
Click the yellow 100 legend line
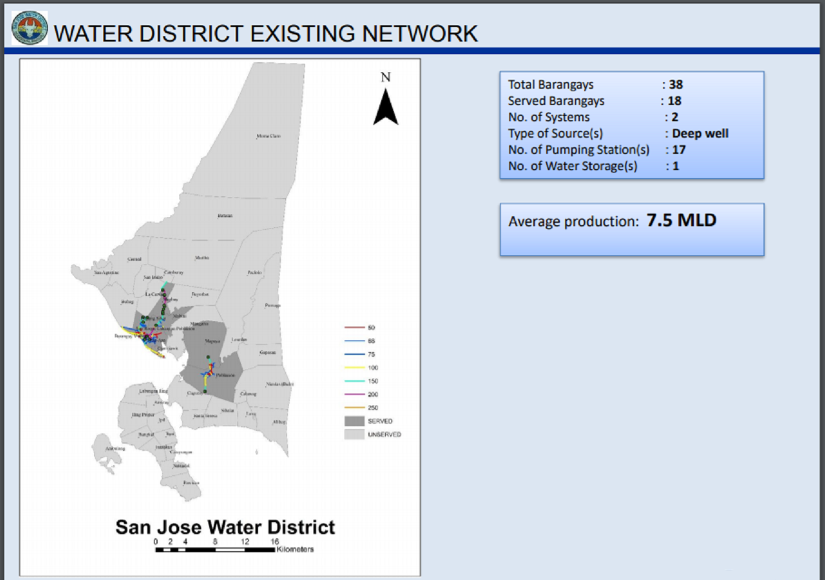[x=355, y=368]
